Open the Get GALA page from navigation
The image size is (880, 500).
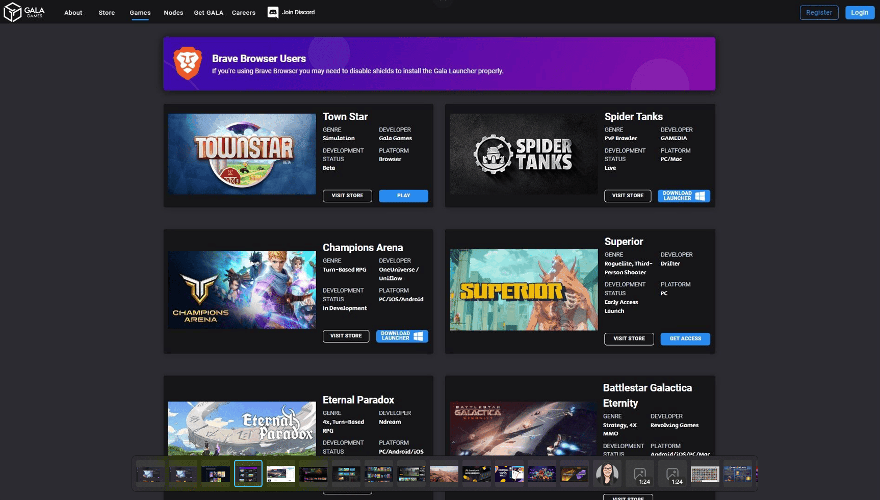(209, 12)
